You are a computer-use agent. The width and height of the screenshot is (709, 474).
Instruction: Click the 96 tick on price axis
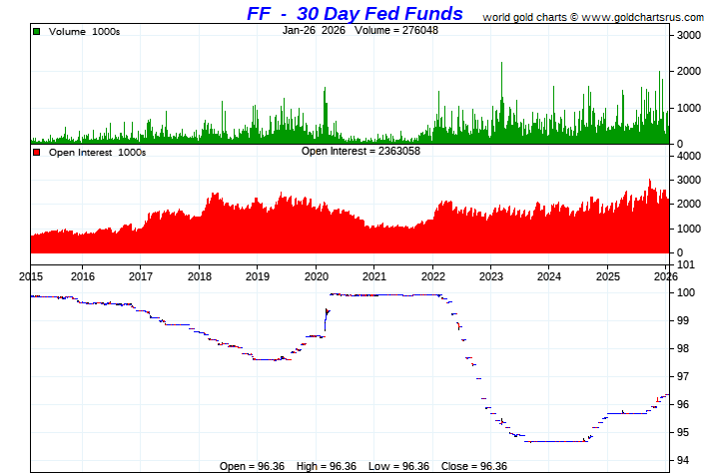tap(683, 404)
